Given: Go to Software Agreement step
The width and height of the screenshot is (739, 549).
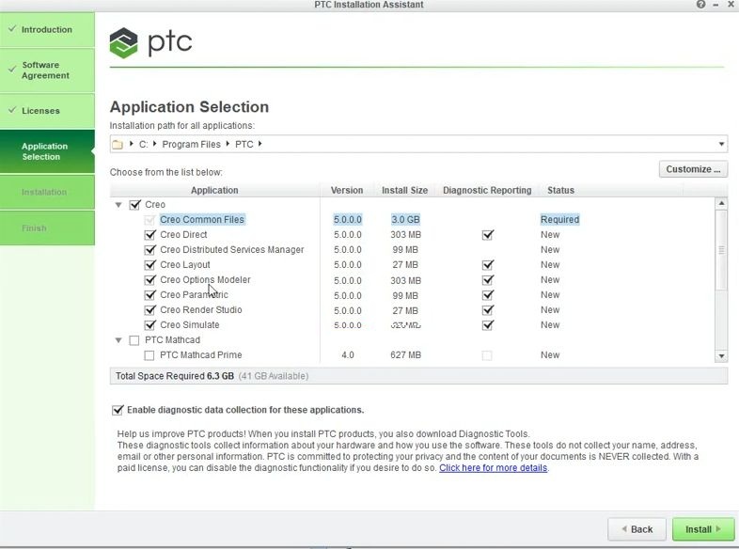Looking at the screenshot, I should coord(47,71).
